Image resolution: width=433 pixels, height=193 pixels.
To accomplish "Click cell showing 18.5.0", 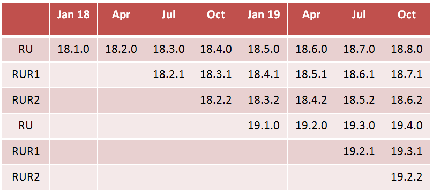I will click(x=264, y=50).
